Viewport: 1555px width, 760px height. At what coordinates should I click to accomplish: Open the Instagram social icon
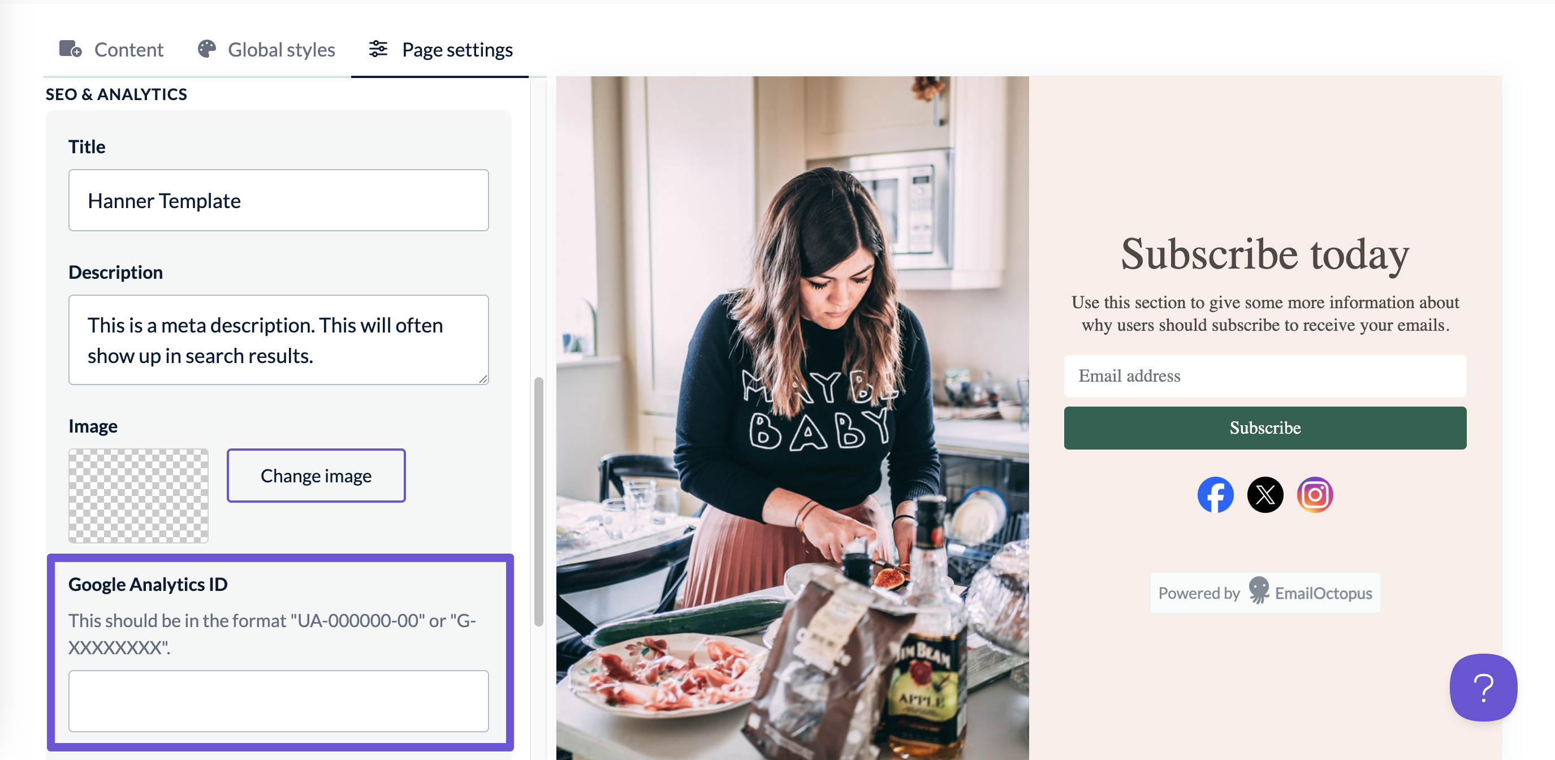click(1315, 494)
